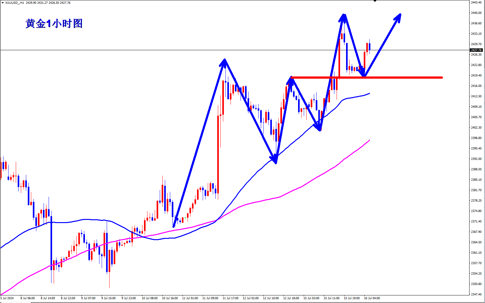Click the 15 Jul 03:00 time axis label
Viewport: 485px width, 303px height.
(311, 298)
